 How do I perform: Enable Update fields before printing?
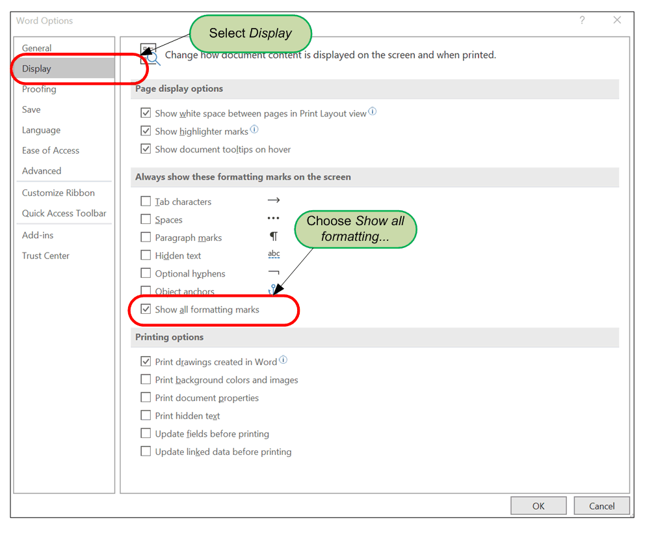click(146, 433)
